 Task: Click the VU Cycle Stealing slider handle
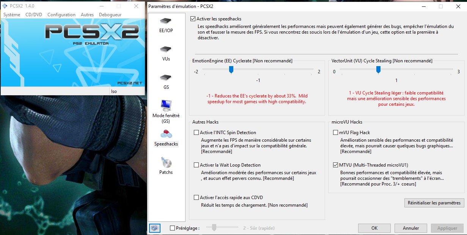(x=378, y=70)
